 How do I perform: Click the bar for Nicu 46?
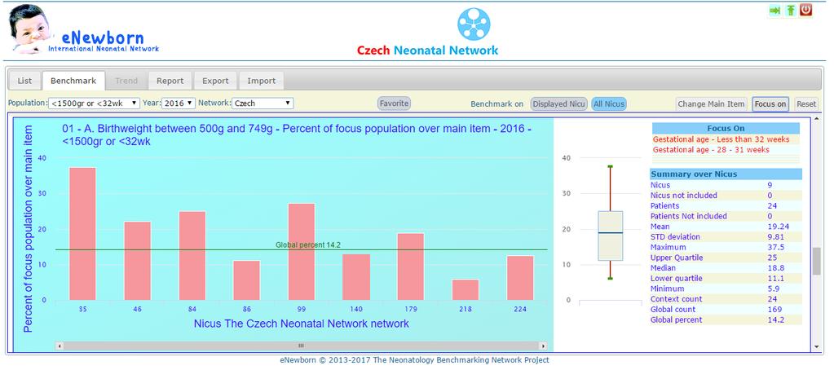[x=137, y=261]
